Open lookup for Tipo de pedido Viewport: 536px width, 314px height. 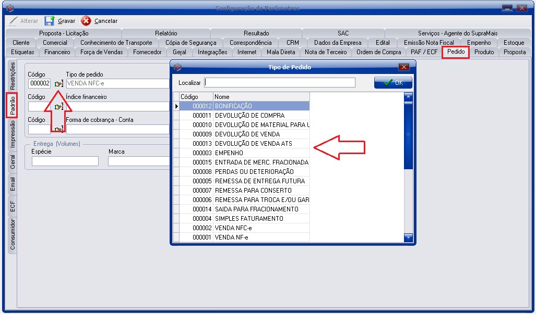pos(58,83)
